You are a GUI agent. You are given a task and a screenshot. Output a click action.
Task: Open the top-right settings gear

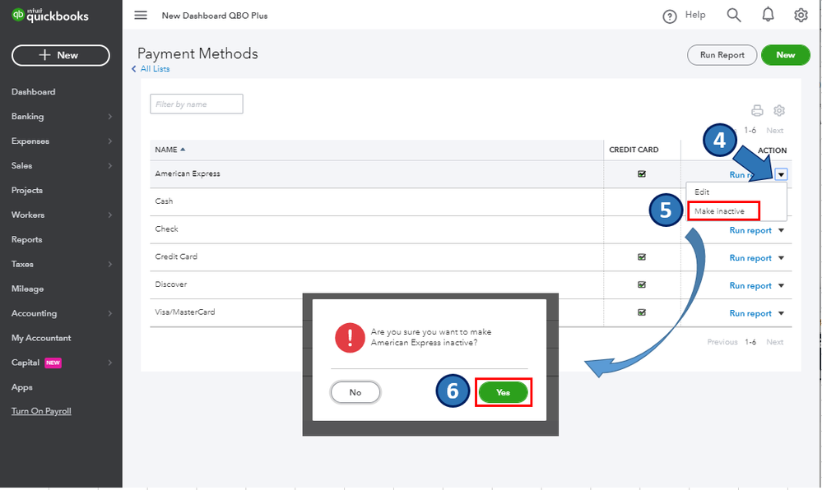click(x=801, y=15)
